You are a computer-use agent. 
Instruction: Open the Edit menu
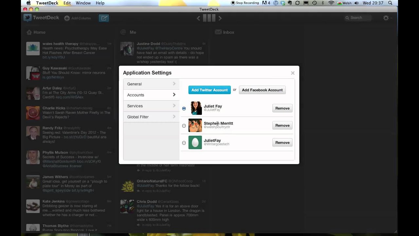(67, 3)
